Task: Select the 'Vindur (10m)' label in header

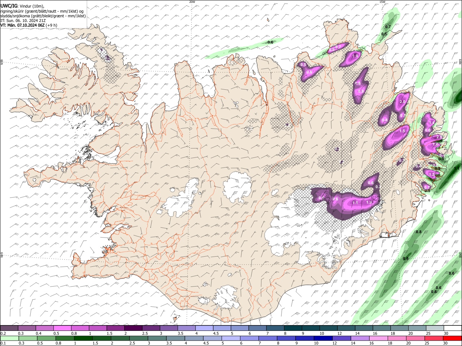Action: (32, 6)
